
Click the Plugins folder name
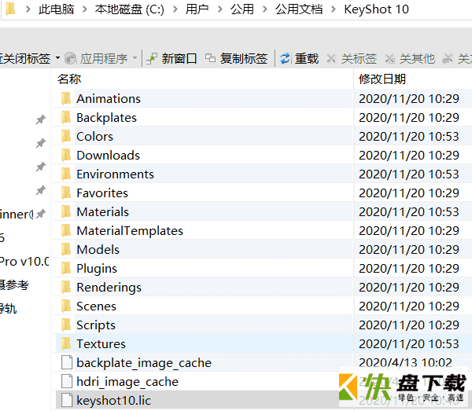97,269
